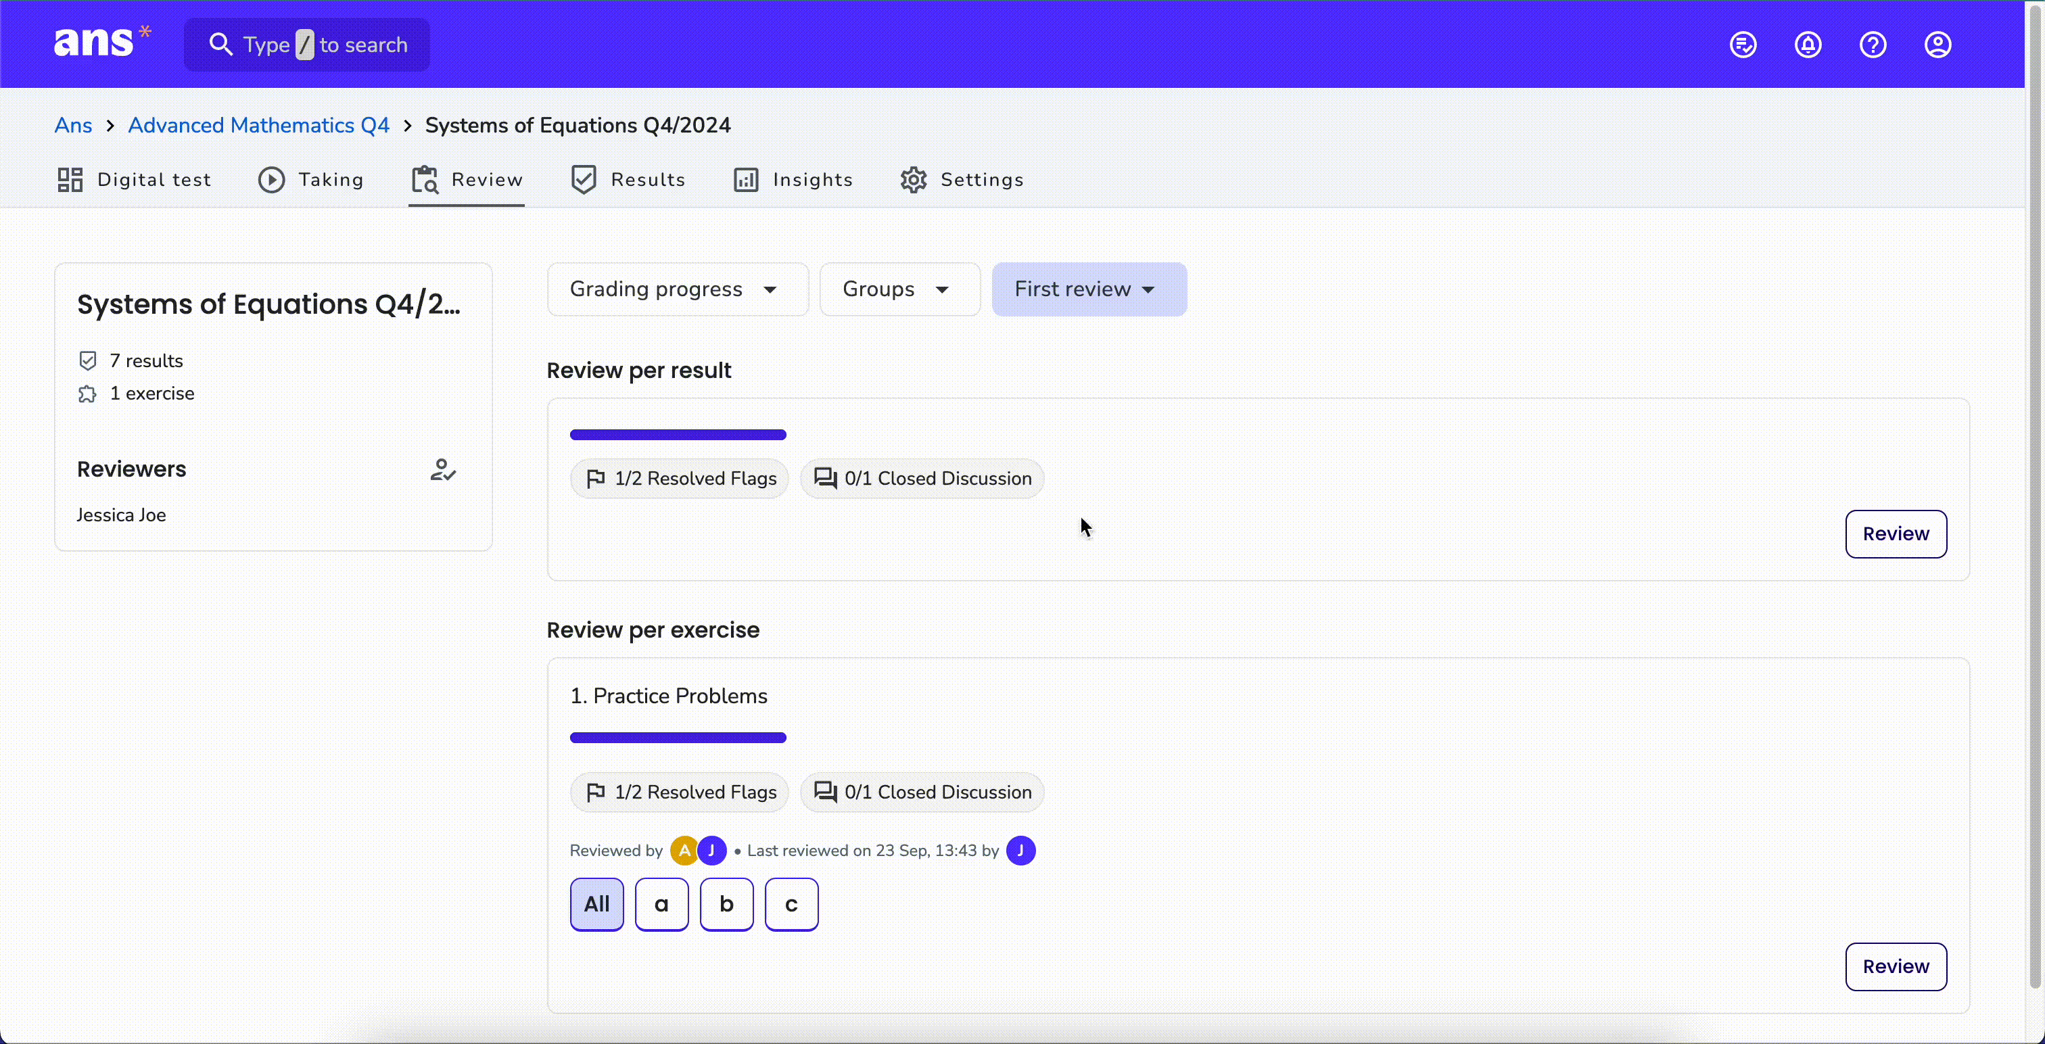Click 0/1 Closed Discussion chip under Practice Problems
The image size is (2045, 1044).
[x=922, y=792]
